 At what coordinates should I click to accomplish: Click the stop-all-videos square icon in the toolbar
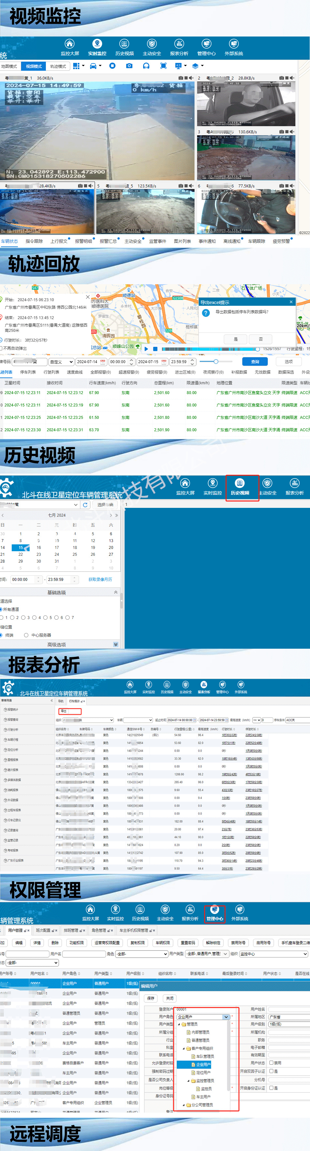click(113, 66)
